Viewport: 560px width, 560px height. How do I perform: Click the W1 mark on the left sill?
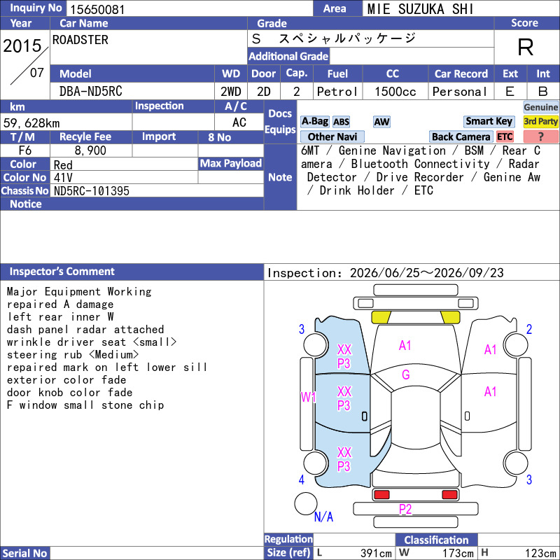coord(308,397)
